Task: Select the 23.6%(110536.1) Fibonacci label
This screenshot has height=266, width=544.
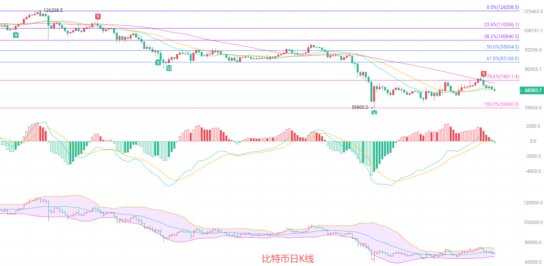Action: point(501,25)
